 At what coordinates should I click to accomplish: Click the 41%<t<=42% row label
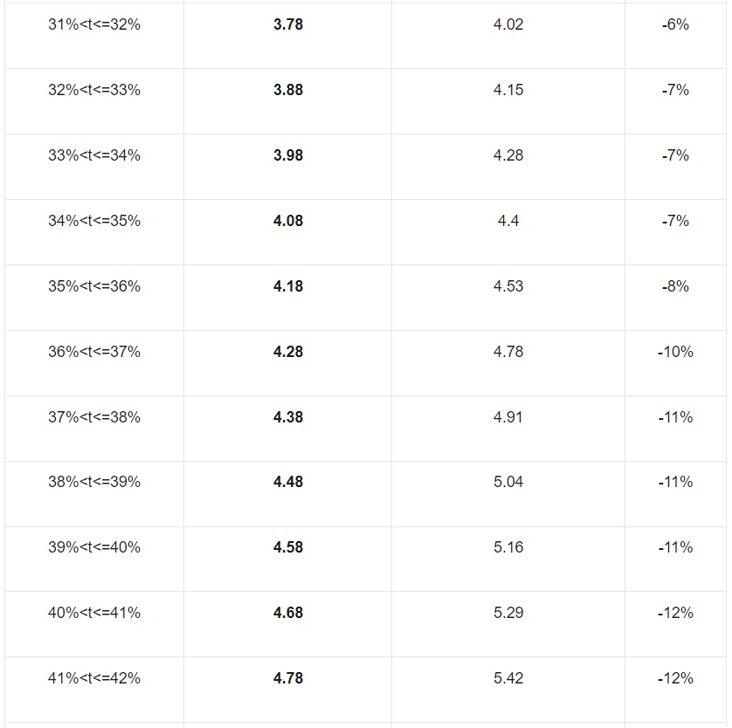[94, 677]
